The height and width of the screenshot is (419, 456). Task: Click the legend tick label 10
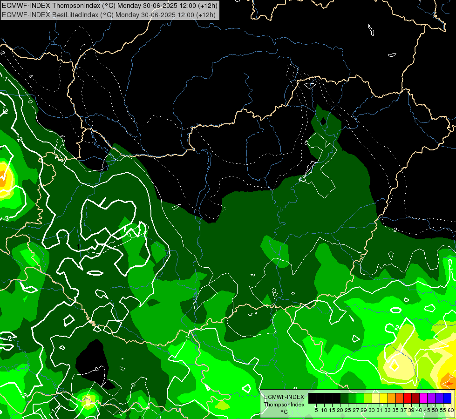pos(324,410)
